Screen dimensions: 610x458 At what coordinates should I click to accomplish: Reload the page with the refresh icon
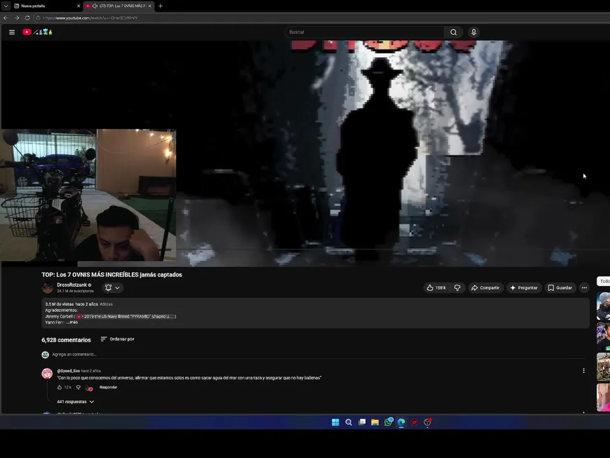(27, 18)
